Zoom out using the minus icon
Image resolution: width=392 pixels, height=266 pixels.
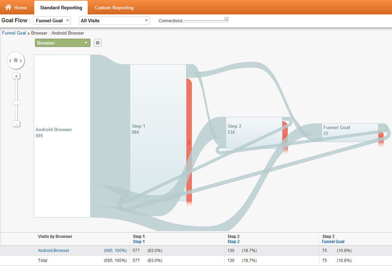pyautogui.click(x=16, y=124)
